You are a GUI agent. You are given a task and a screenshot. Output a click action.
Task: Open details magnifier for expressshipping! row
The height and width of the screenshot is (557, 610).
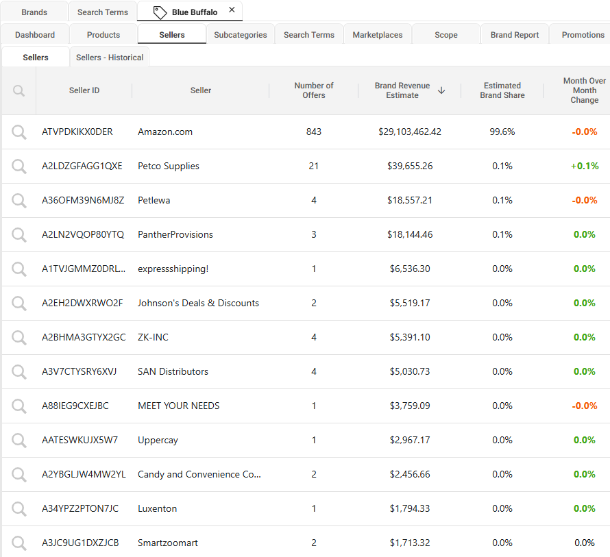pos(19,269)
